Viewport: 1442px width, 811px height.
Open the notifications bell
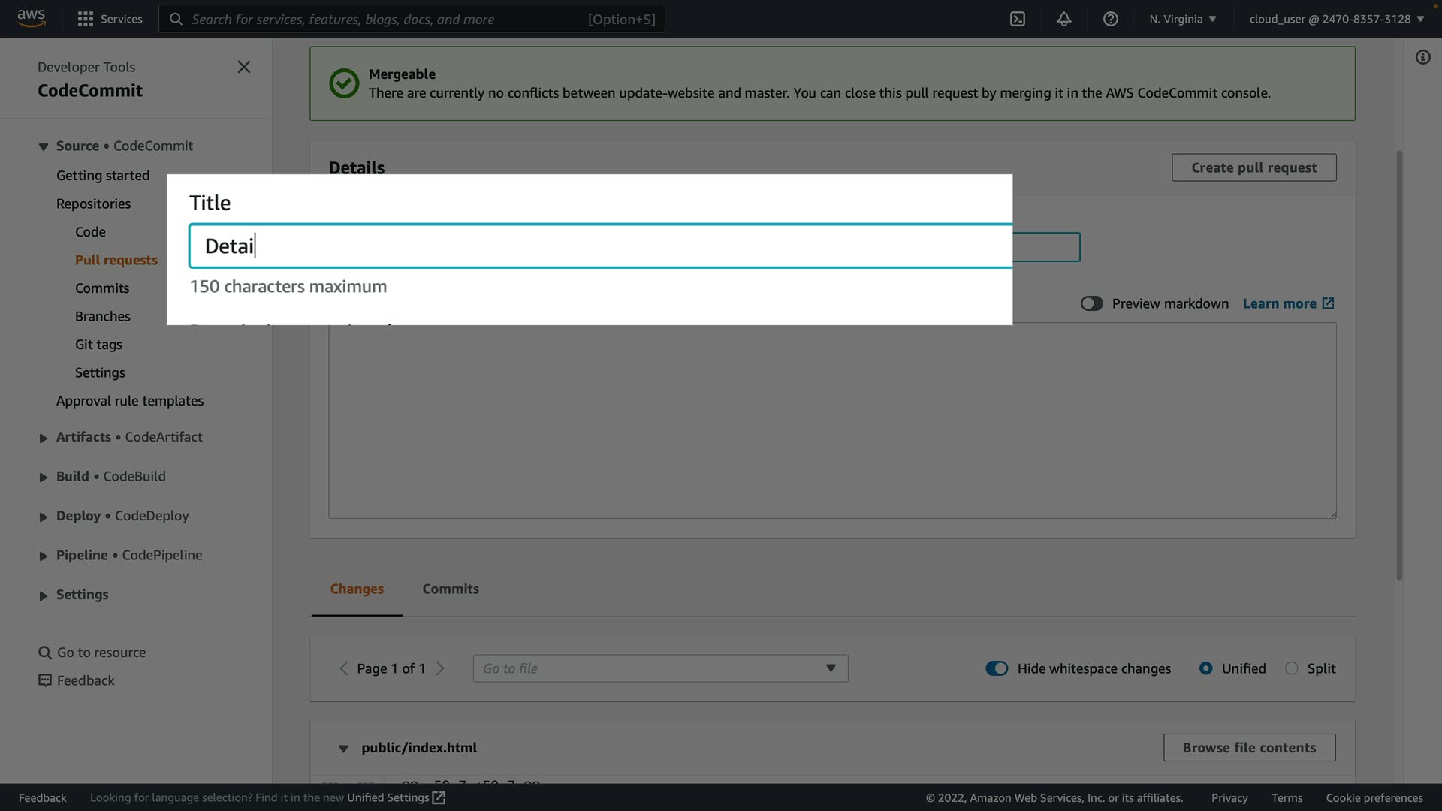click(x=1063, y=19)
